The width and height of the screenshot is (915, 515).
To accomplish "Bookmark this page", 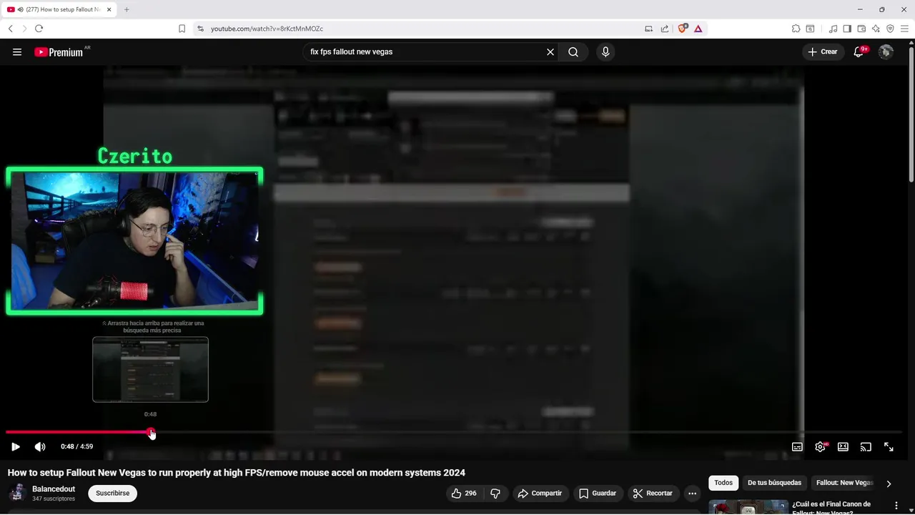I will click(x=182, y=29).
